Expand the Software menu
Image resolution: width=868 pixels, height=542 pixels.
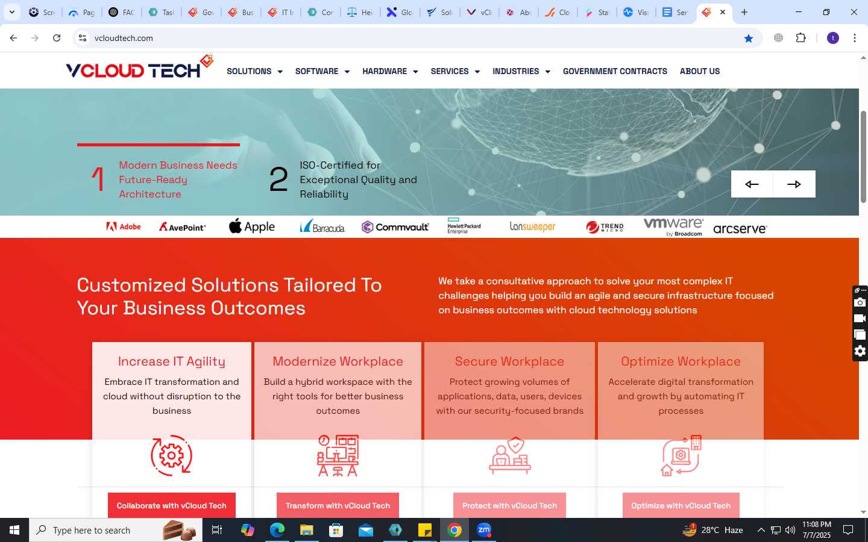(x=322, y=71)
